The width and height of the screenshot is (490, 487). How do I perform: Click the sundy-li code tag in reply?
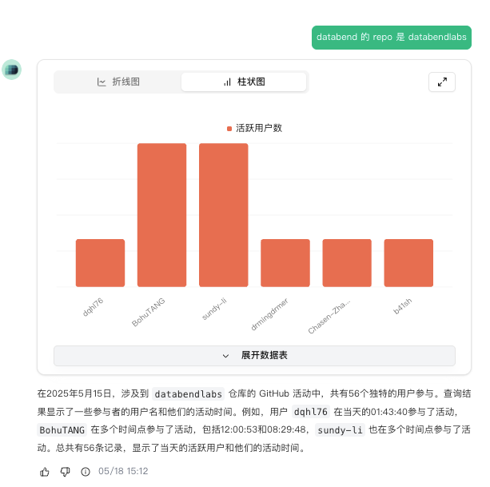340,430
